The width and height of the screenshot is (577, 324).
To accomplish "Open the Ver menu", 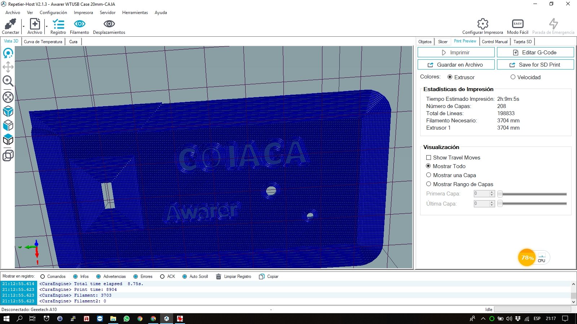I will [x=30, y=13].
